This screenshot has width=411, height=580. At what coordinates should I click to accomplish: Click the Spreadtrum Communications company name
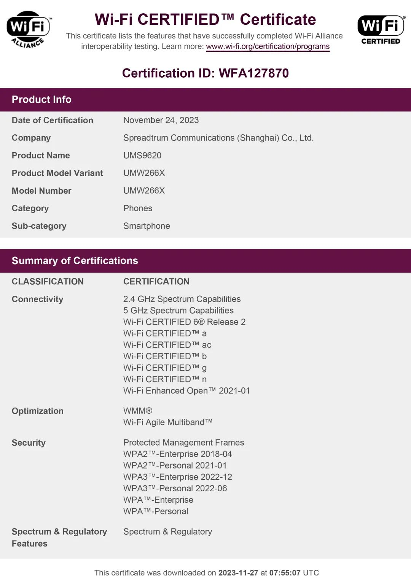(x=218, y=138)
